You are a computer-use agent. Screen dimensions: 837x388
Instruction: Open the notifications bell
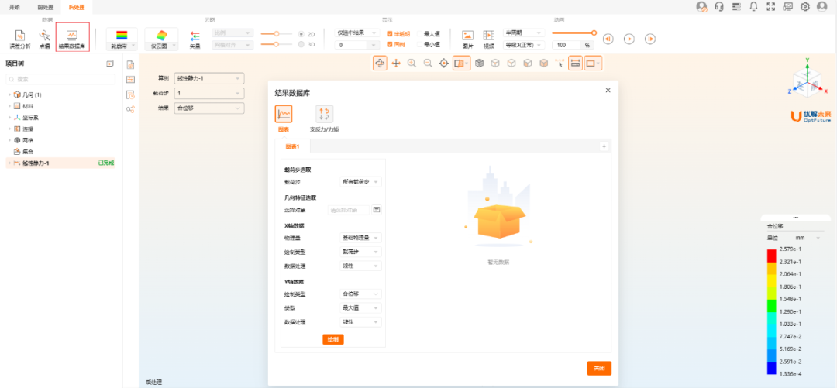click(x=754, y=6)
